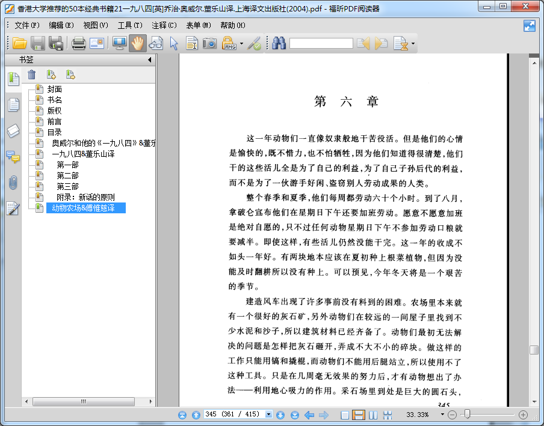Go to next page button
The height and width of the screenshot is (426, 544).
click(x=280, y=415)
